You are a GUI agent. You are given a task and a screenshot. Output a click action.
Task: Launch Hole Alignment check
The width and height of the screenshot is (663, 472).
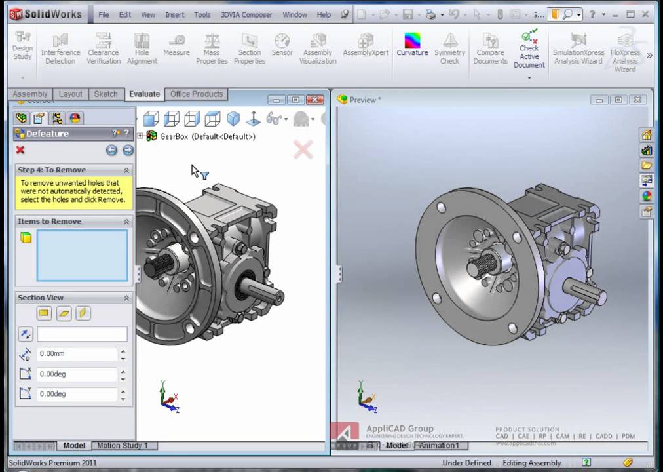[x=142, y=49]
